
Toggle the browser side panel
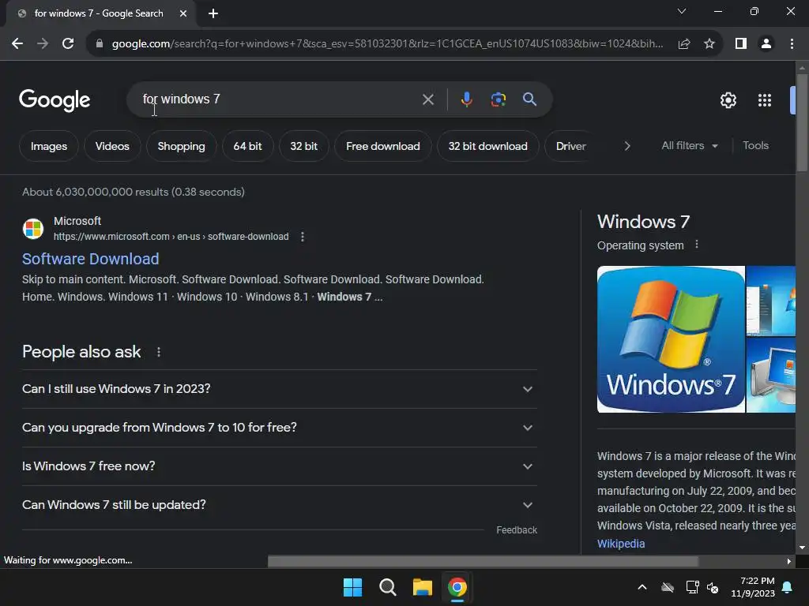(741, 44)
